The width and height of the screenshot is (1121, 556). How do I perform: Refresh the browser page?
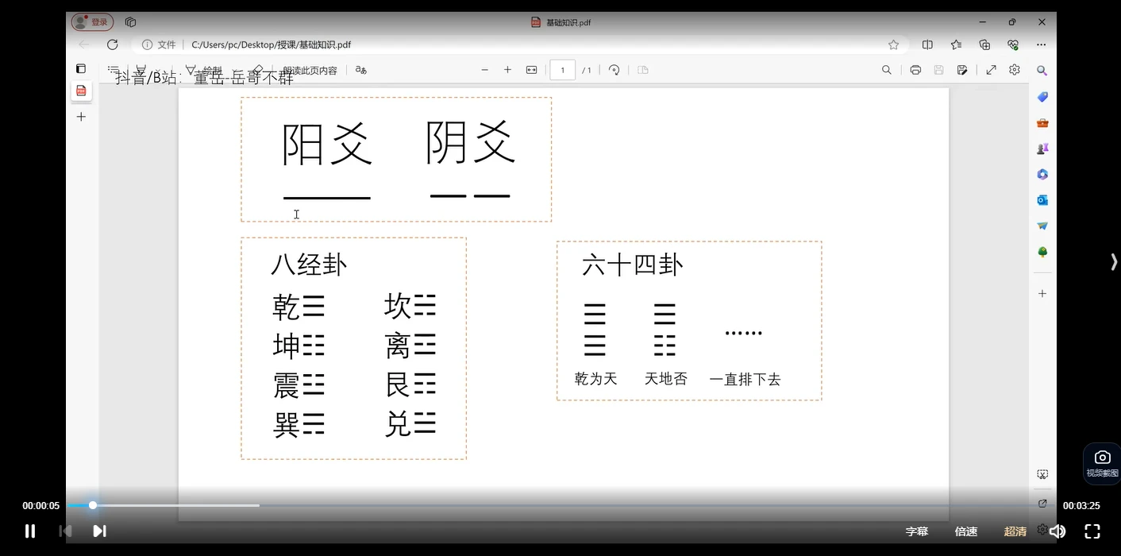(x=113, y=45)
